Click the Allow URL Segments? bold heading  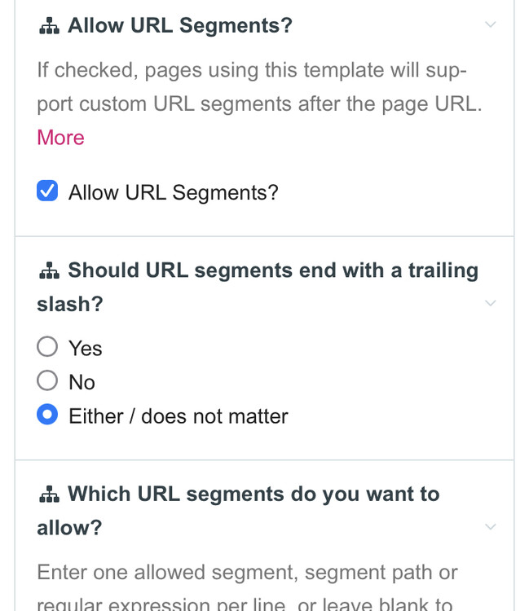pyautogui.click(x=179, y=26)
